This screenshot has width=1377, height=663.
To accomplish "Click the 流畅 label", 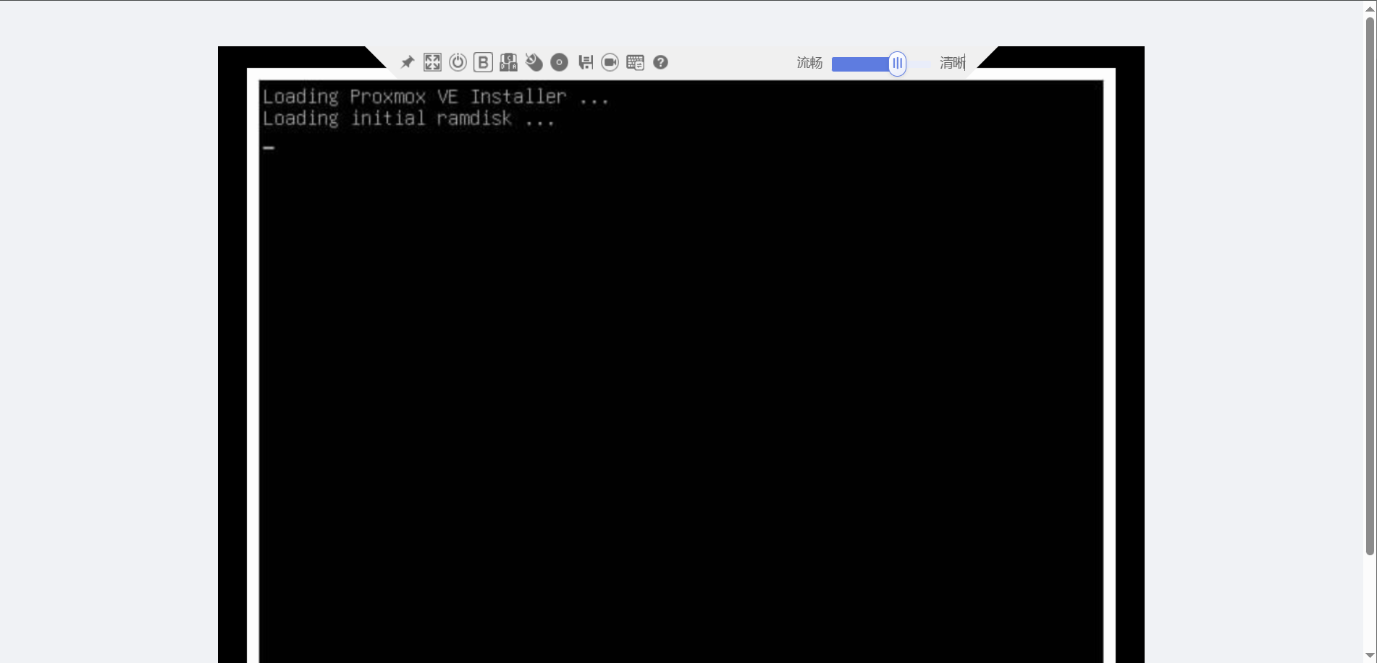I will point(809,63).
